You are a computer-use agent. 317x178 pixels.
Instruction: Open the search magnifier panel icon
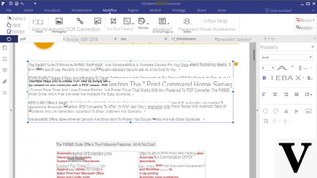point(5,93)
